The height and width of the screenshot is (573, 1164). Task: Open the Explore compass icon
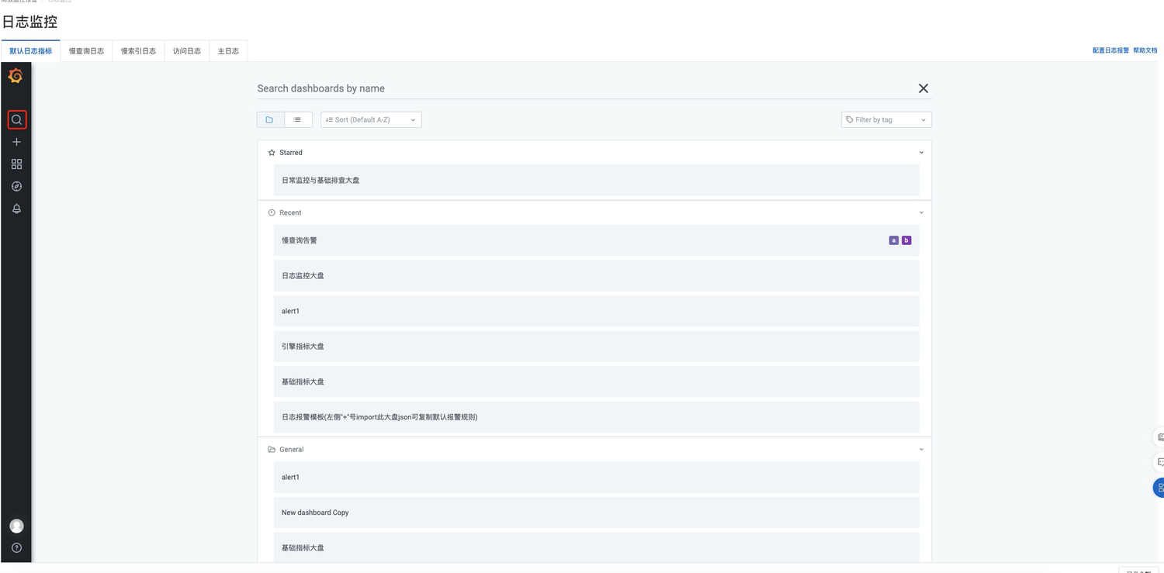pos(16,186)
